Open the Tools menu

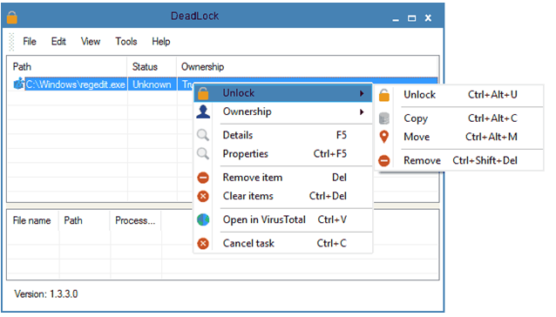(125, 42)
